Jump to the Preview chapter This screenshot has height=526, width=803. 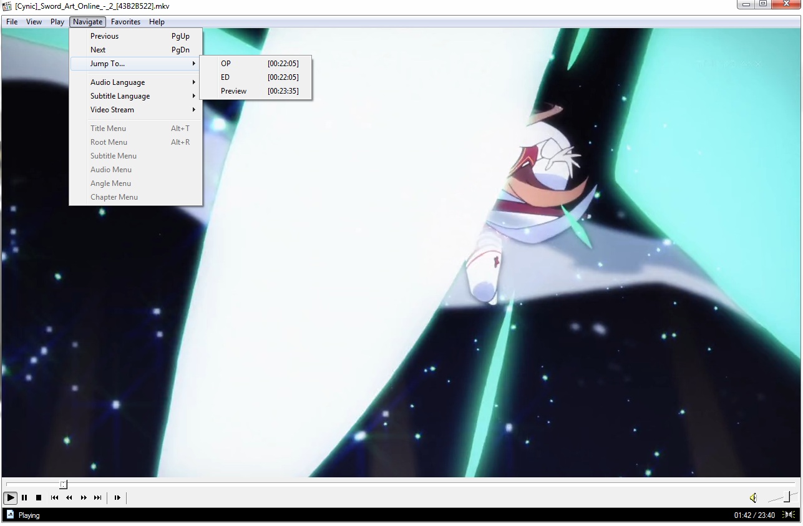(256, 91)
